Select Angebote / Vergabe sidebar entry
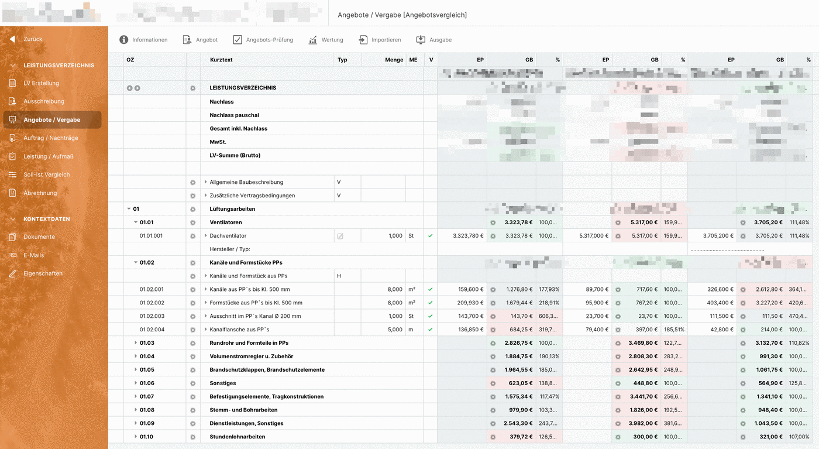 coord(52,119)
